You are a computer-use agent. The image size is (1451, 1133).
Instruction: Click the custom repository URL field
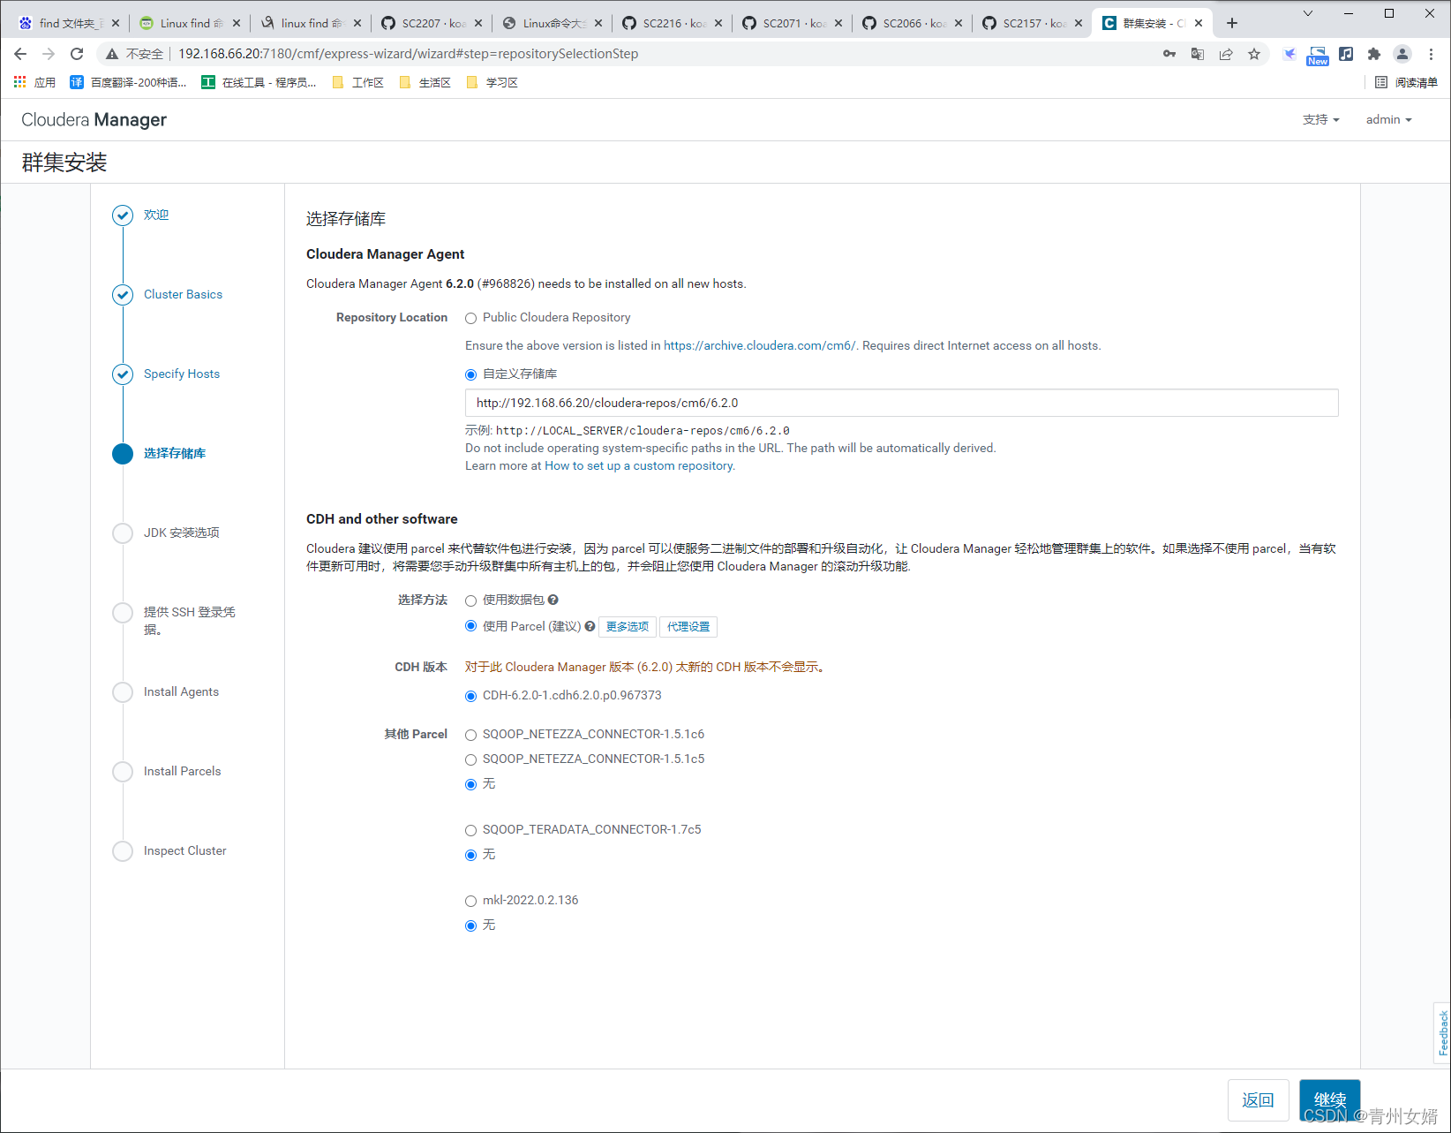(901, 403)
